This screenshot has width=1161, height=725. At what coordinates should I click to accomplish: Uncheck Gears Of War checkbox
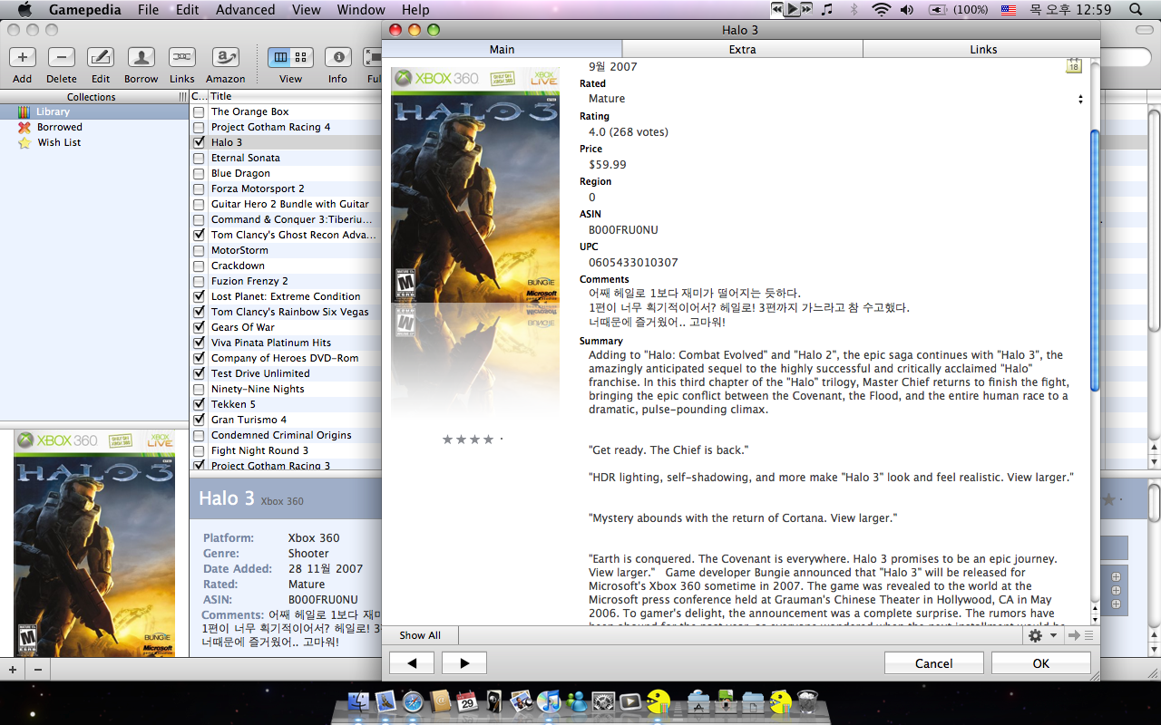[199, 327]
